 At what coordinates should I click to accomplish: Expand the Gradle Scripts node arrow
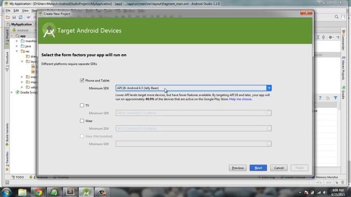coord(12,92)
